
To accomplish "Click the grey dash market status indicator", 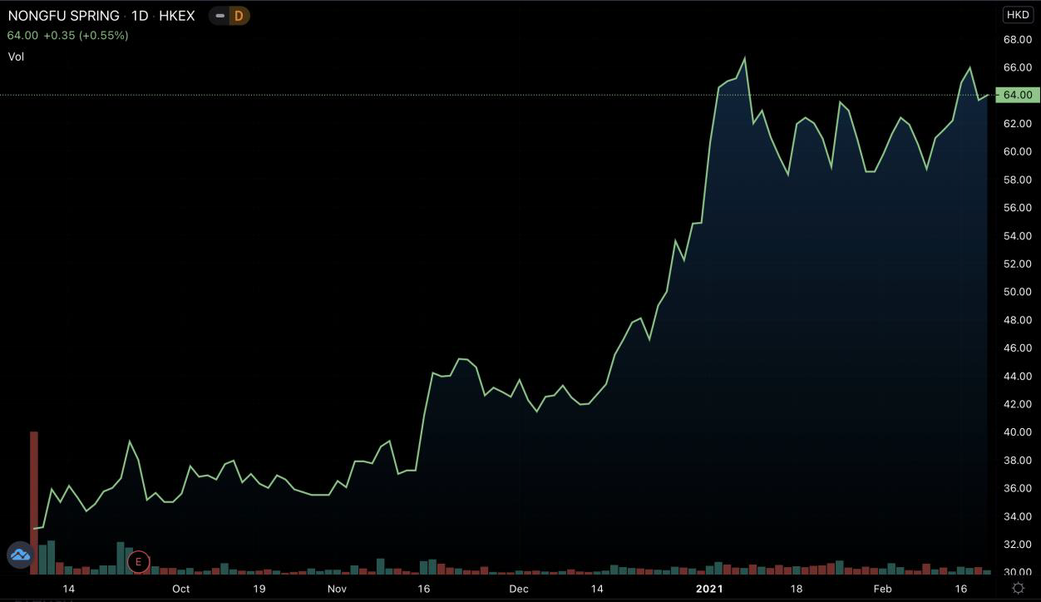I will click(220, 16).
